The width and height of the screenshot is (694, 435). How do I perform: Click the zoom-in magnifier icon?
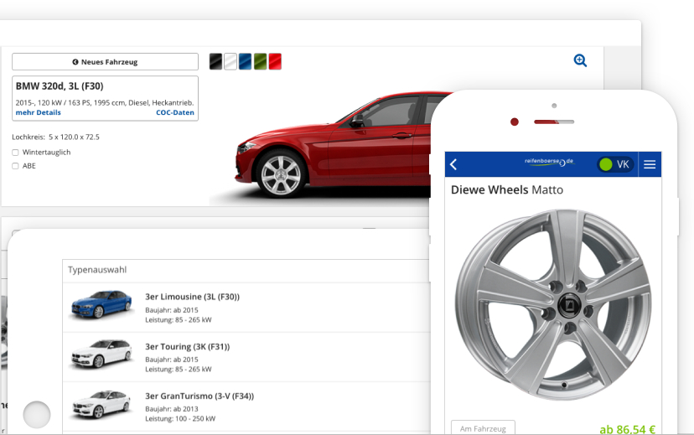(x=580, y=60)
